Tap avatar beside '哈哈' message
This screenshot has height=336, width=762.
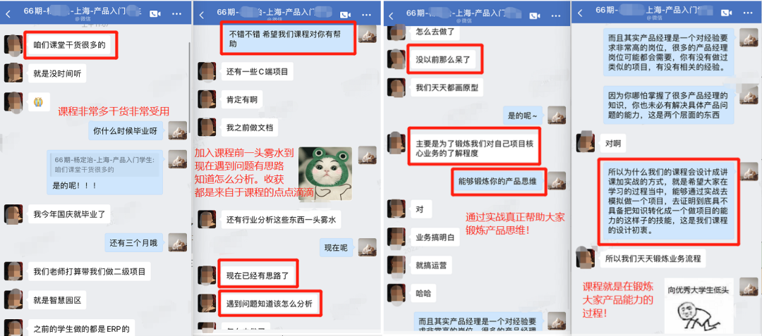click(x=396, y=293)
